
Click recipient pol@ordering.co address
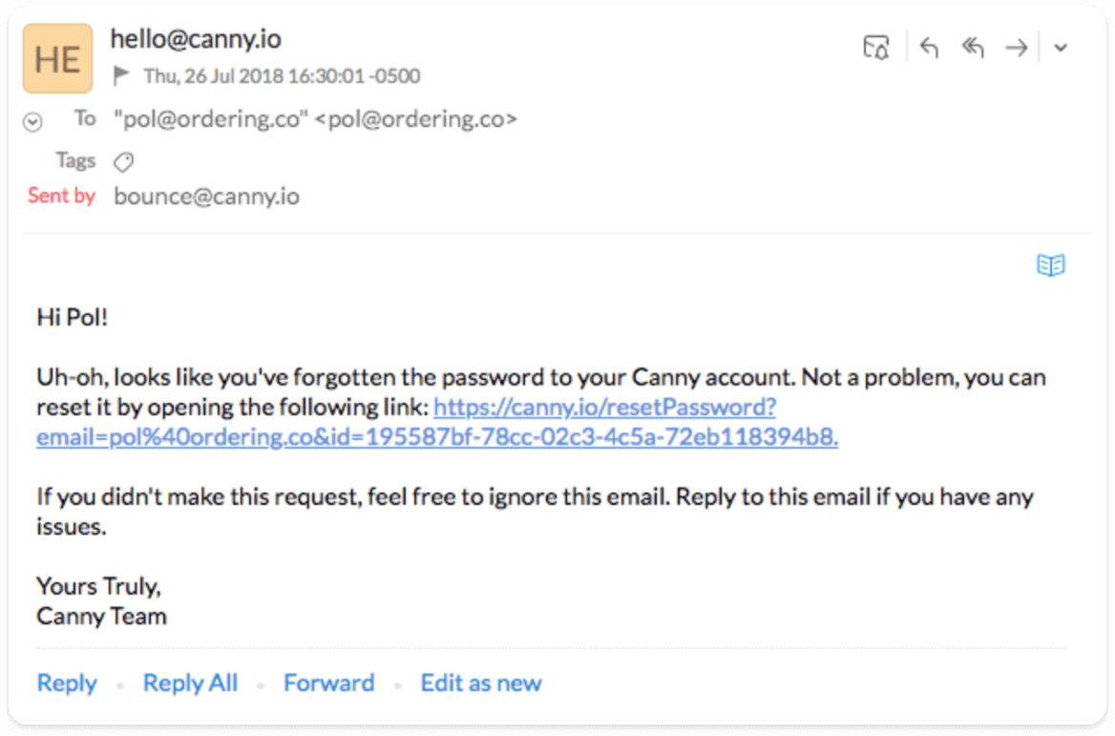click(x=315, y=118)
